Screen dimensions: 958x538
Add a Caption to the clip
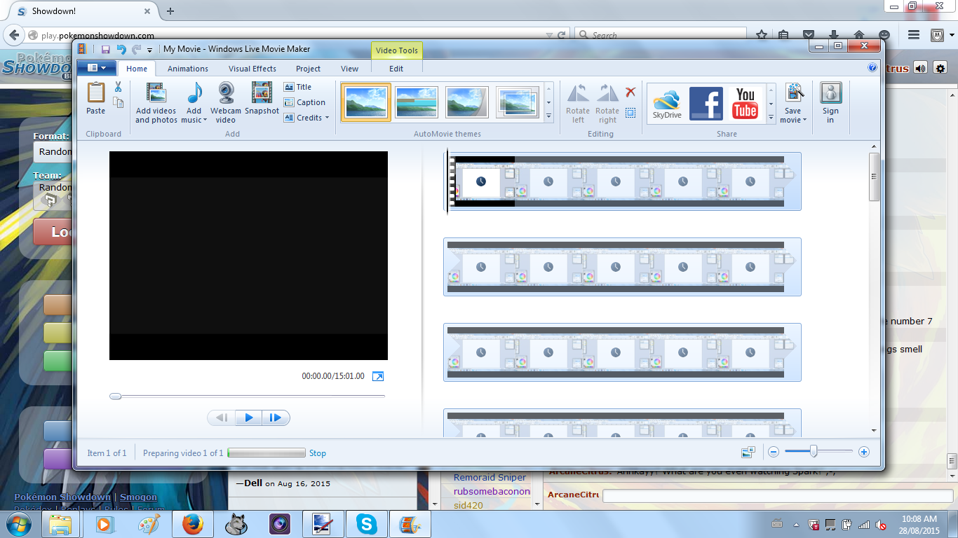tap(305, 102)
